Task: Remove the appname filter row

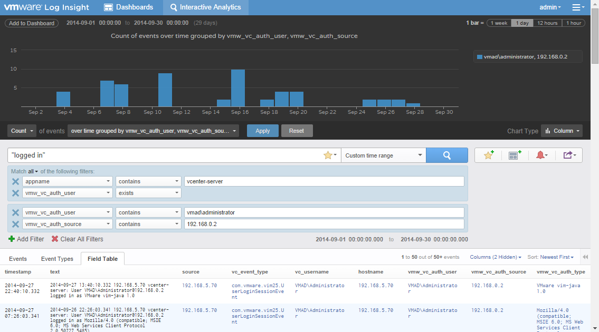Action: click(15, 181)
